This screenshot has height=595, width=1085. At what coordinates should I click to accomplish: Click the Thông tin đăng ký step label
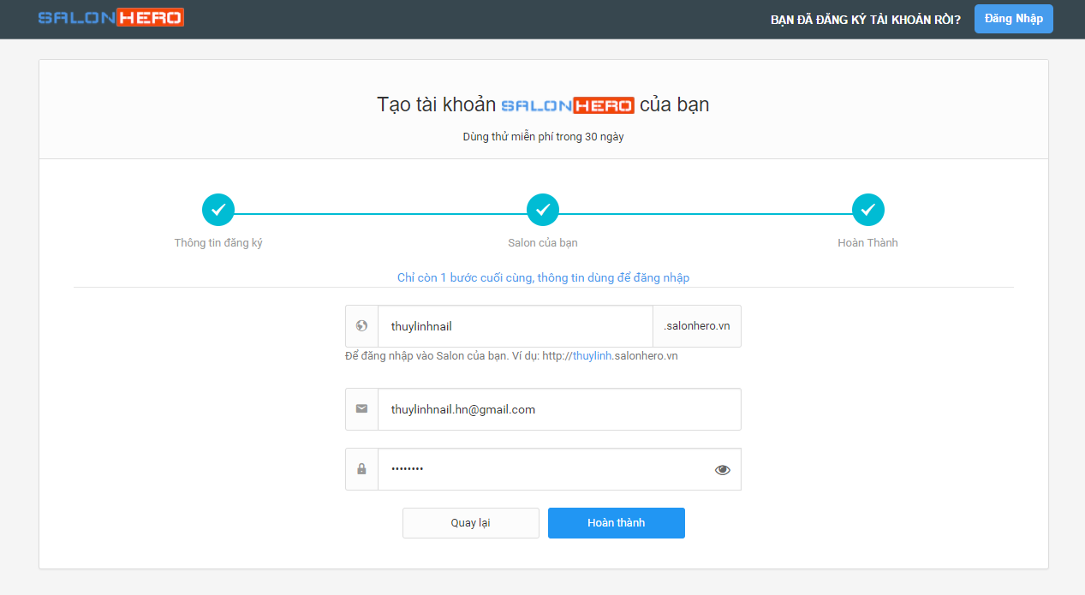click(218, 243)
